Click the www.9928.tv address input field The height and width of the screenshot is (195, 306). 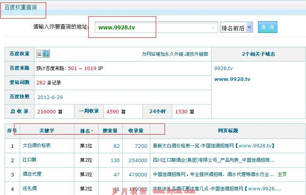[x=156, y=27]
